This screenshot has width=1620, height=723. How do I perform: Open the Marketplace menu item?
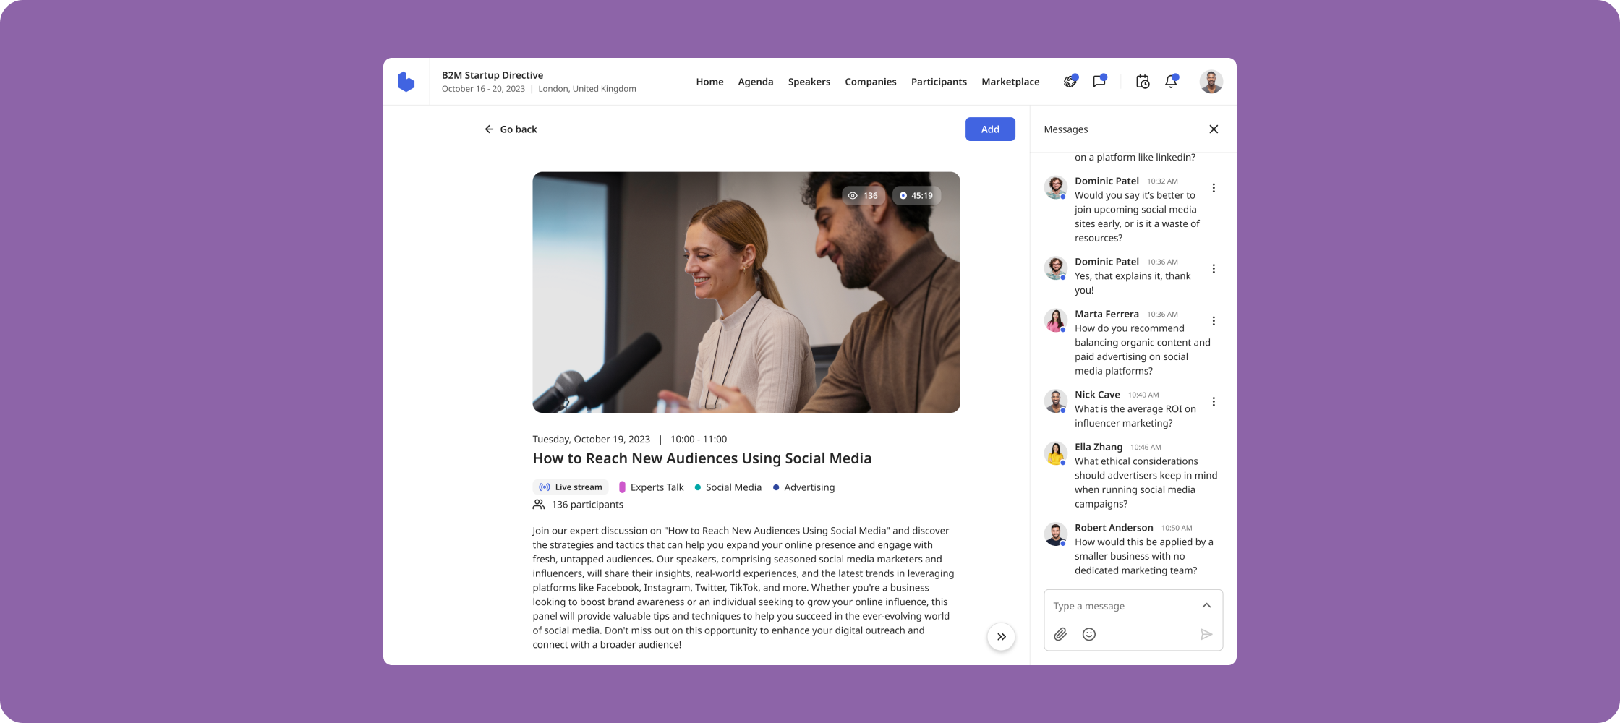[x=1010, y=82]
